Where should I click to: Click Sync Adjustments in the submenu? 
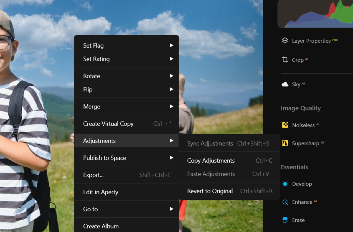[x=229, y=143]
